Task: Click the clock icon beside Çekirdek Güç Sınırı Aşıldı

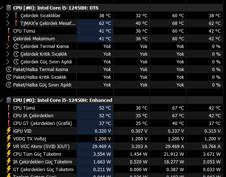Action: (x=16, y=62)
